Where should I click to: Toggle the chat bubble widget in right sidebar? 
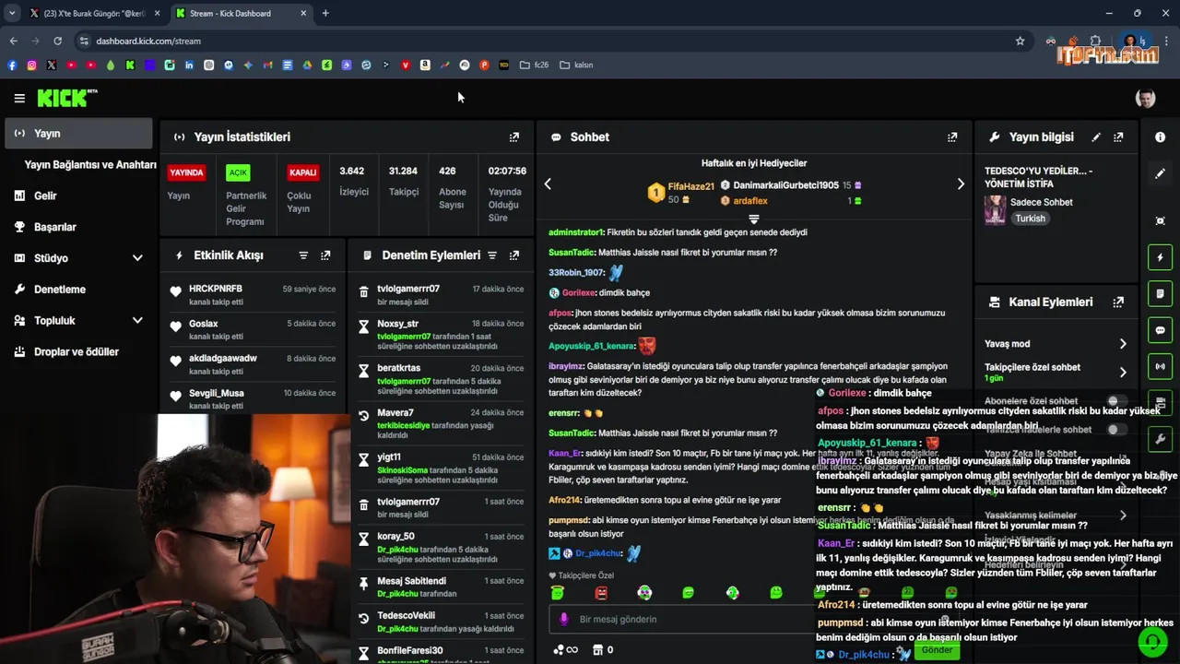[x=1160, y=330]
